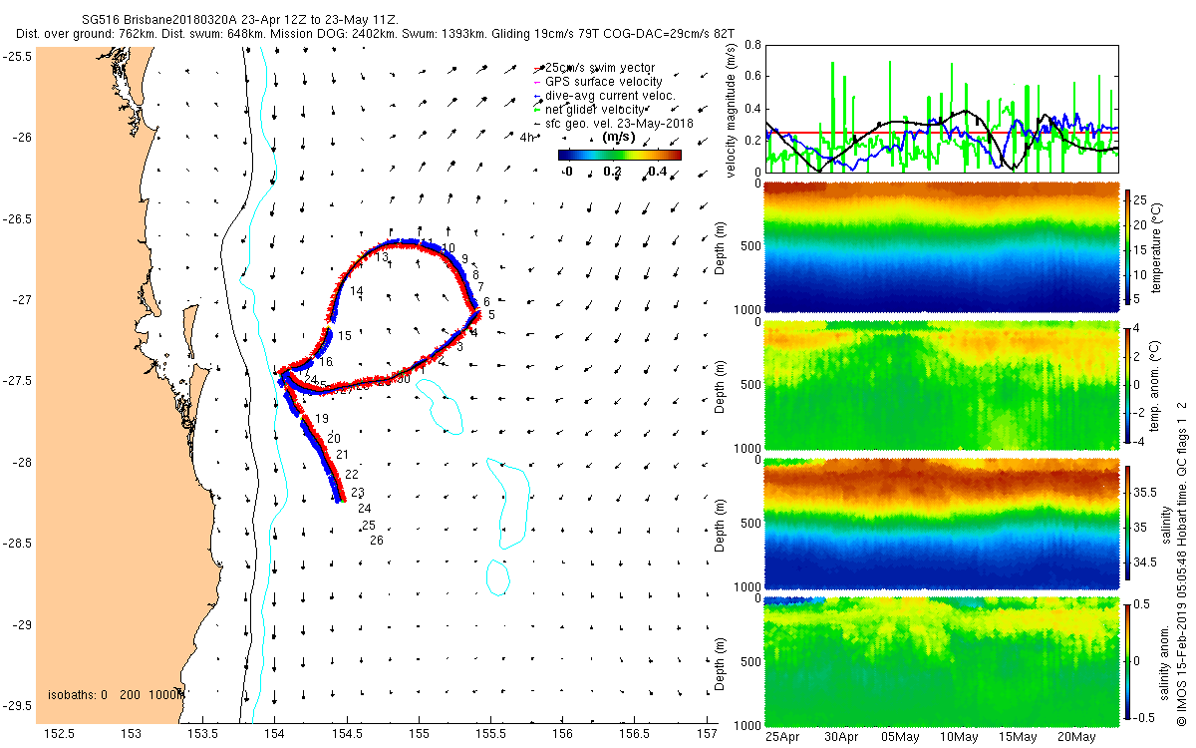Click the salinity colorbar
The image size is (1196, 748).
point(1128,523)
